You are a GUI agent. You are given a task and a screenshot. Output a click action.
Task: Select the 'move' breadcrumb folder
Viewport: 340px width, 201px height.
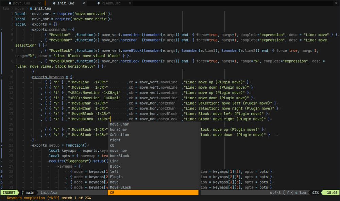pos(19,9)
